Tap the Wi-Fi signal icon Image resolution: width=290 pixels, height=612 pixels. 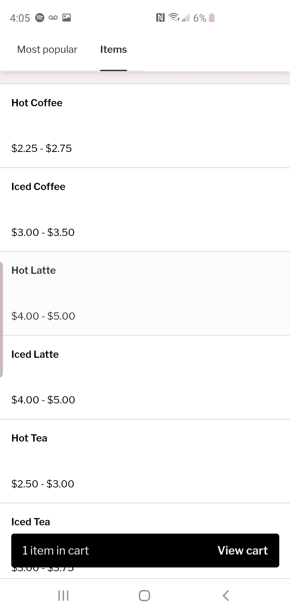click(x=174, y=17)
